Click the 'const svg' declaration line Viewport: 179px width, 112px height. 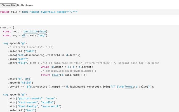click(26, 35)
